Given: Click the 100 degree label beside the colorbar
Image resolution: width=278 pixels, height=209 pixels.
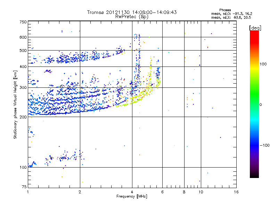Looking at the screenshot, I should click(263, 64).
